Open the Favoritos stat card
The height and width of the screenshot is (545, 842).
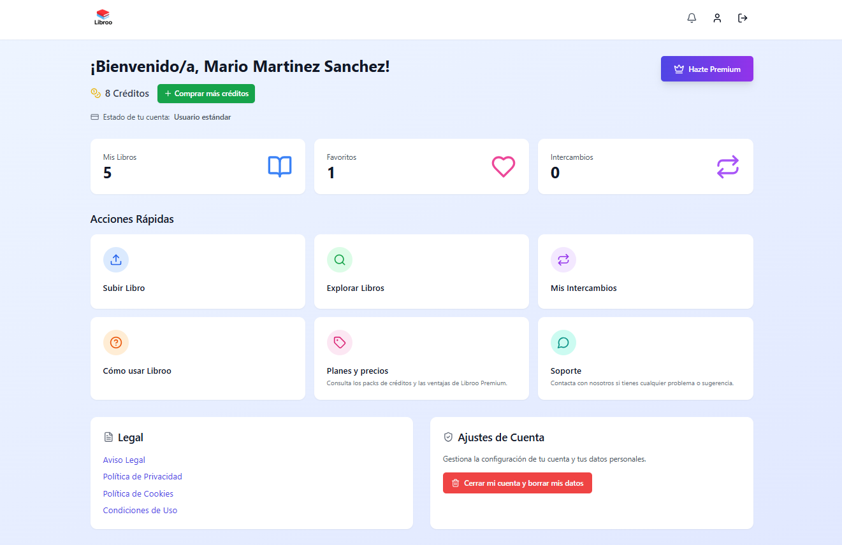coord(421,167)
